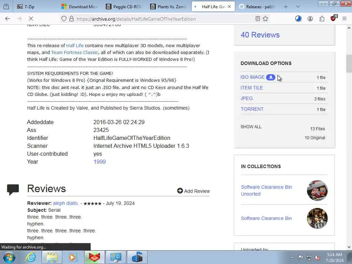Viewport: 352px width, 264px height.
Task: Click SHOW ALL files link
Action: point(251,127)
